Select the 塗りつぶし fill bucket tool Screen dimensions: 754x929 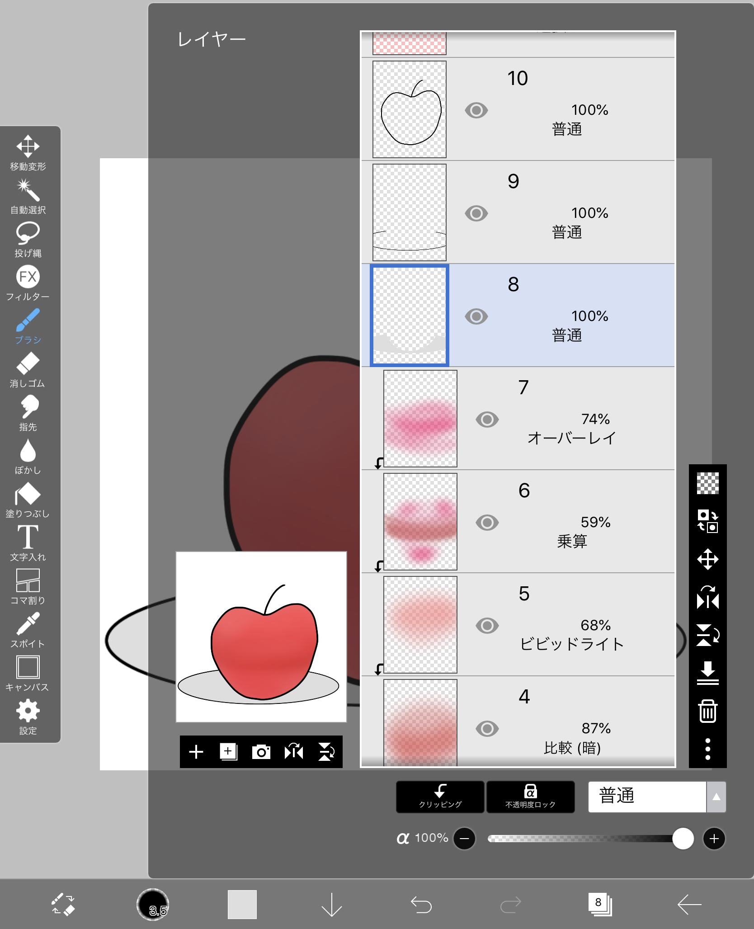coord(28,500)
